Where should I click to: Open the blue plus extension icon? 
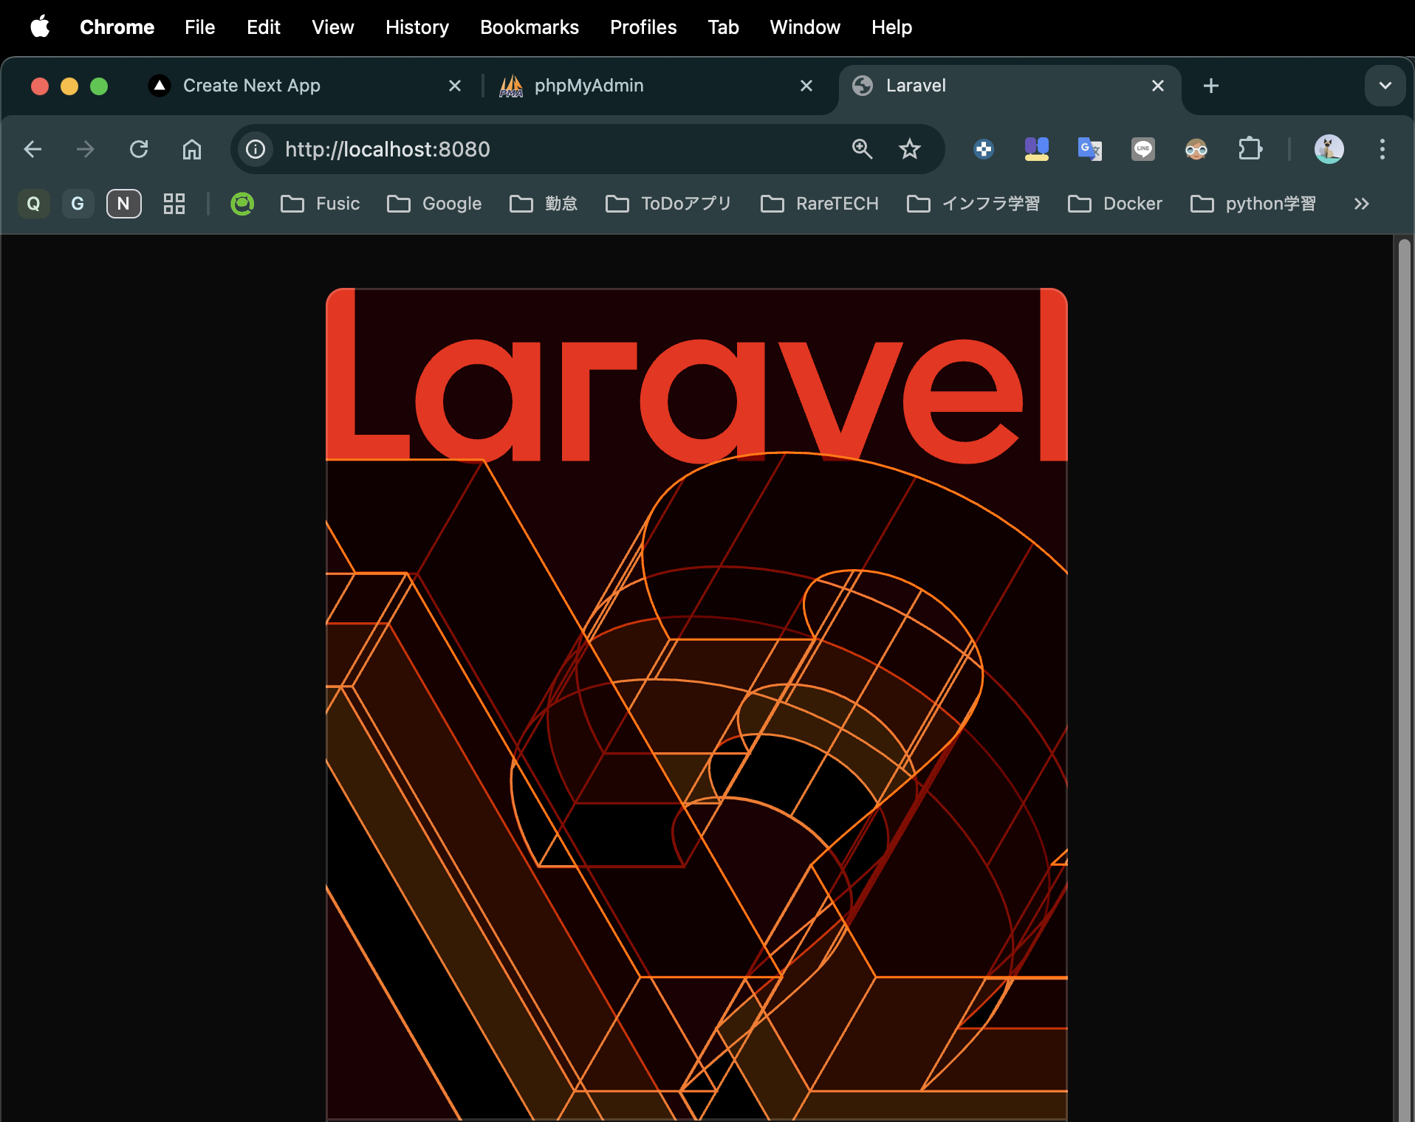tap(984, 149)
